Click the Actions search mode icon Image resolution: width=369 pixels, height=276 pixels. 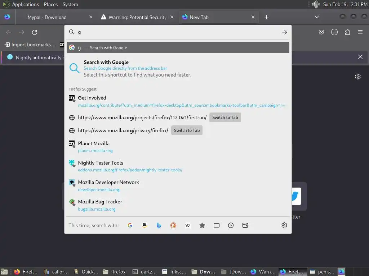point(245,225)
